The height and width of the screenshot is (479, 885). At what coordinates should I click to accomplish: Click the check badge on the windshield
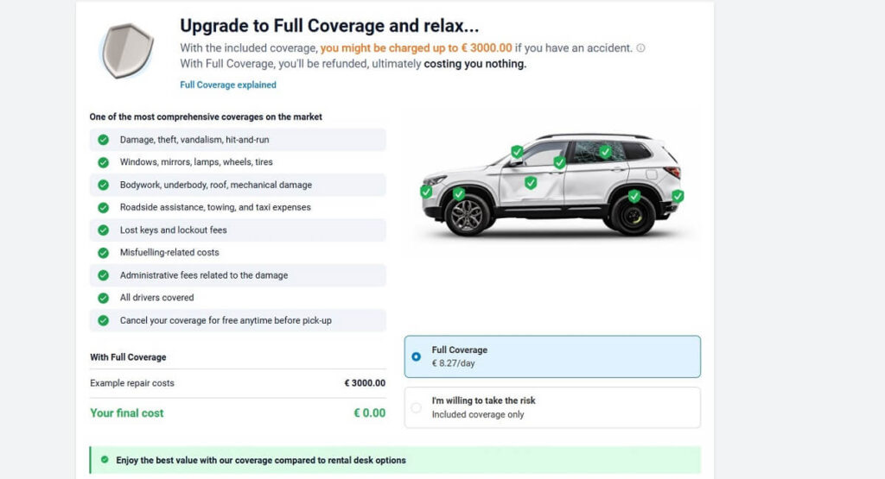click(517, 152)
